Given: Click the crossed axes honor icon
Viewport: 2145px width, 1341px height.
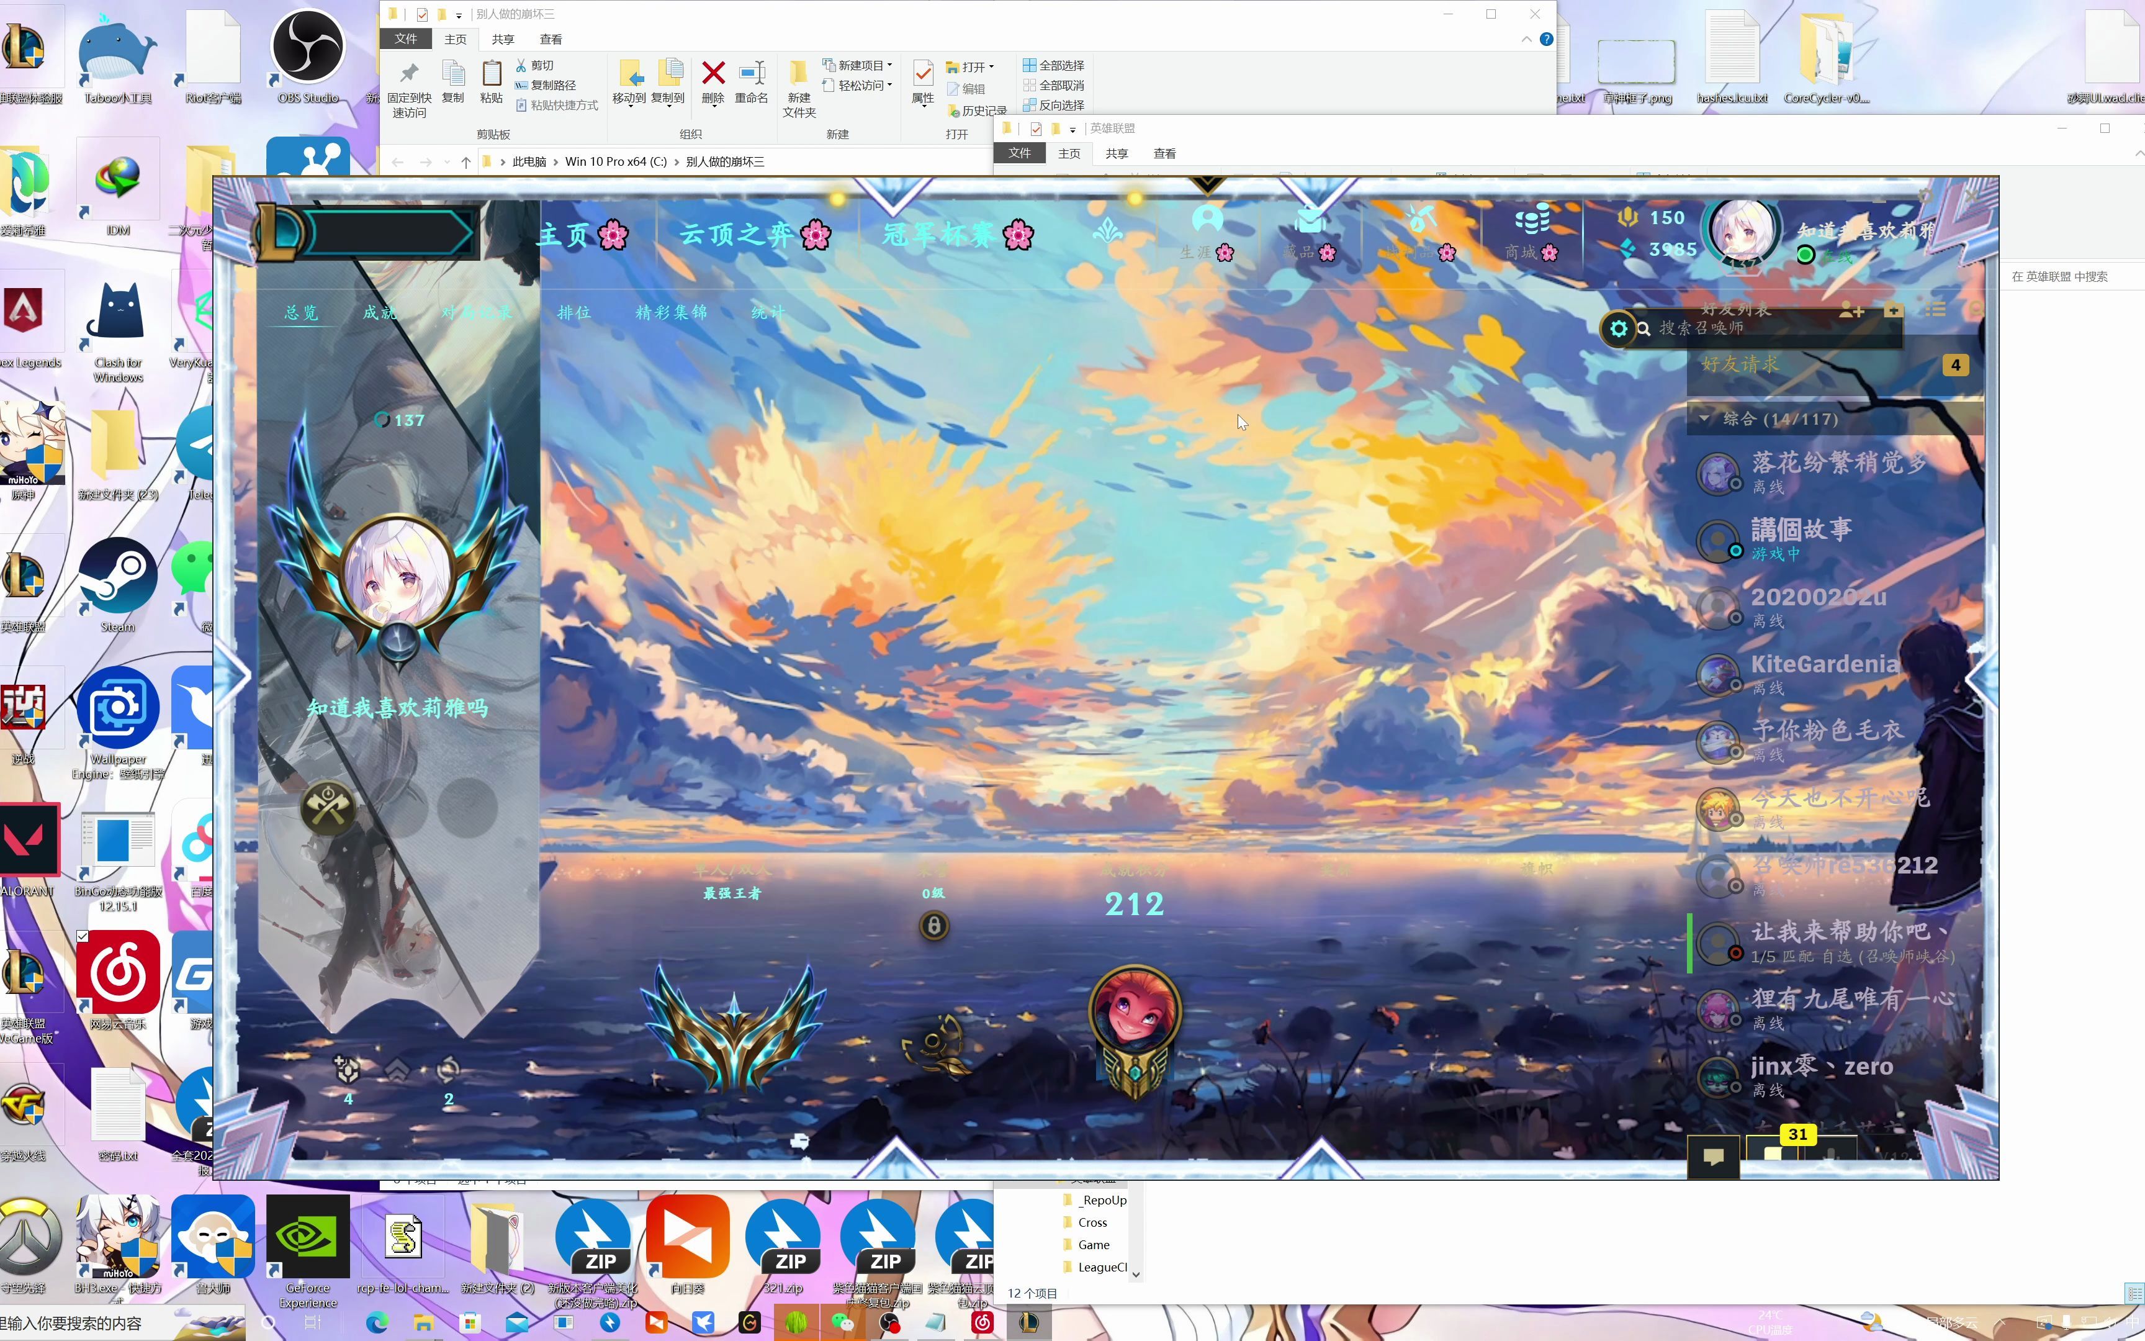Looking at the screenshot, I should [328, 808].
